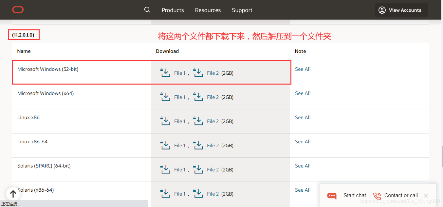This screenshot has height=207, width=443.
Task: Click See All for Solaris (SPARC) (64-bit)
Action: pyautogui.click(x=303, y=166)
